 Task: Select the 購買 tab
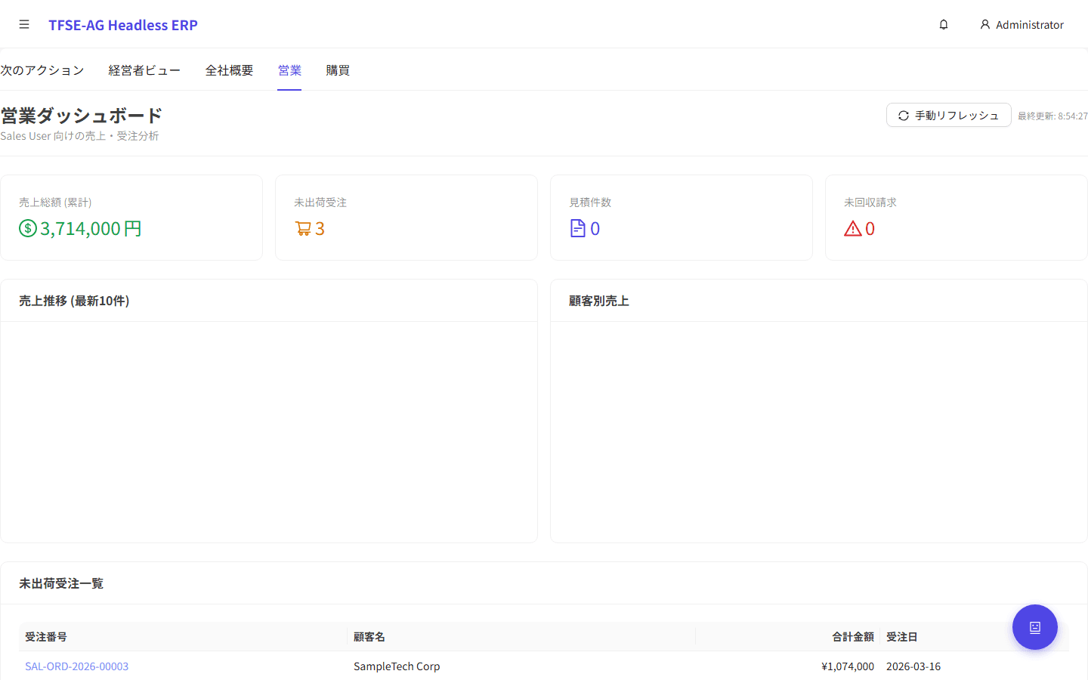point(338,70)
